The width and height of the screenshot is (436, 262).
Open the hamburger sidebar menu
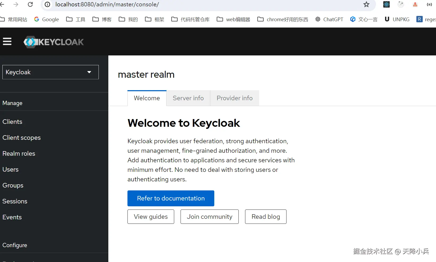click(7, 42)
